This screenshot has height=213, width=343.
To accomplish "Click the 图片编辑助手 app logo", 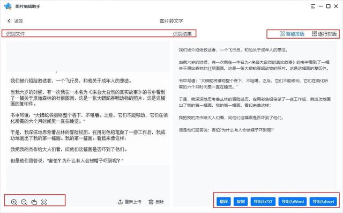I will click(8, 6).
